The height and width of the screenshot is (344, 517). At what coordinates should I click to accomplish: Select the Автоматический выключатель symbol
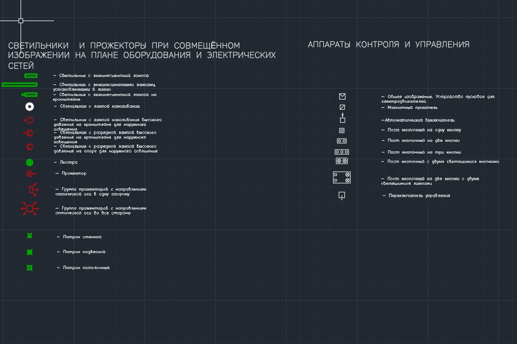pos(343,118)
